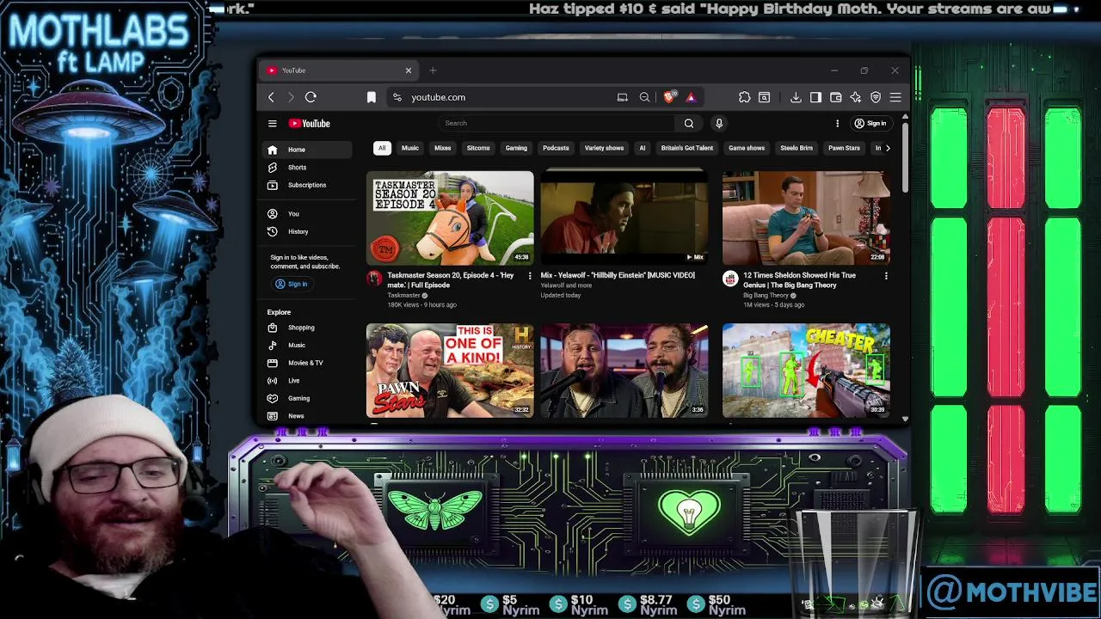1101x619 pixels.
Task: Open site settings icon in address bar
Action: coord(397,97)
